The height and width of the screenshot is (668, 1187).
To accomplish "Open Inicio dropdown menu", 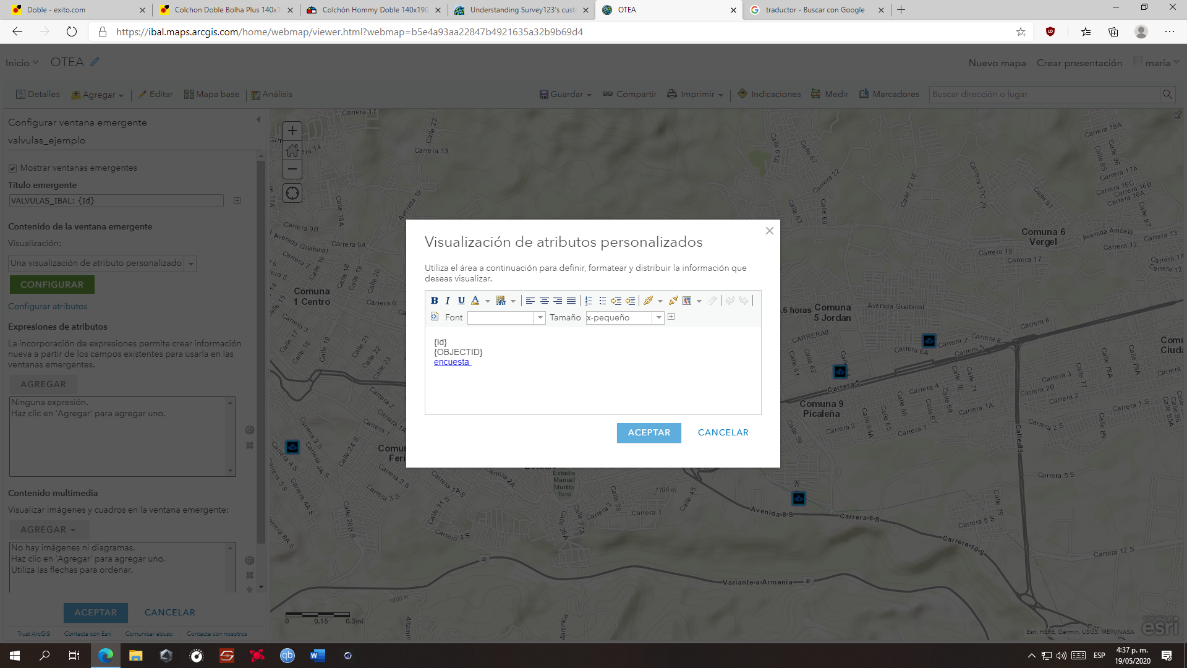I will (x=22, y=62).
